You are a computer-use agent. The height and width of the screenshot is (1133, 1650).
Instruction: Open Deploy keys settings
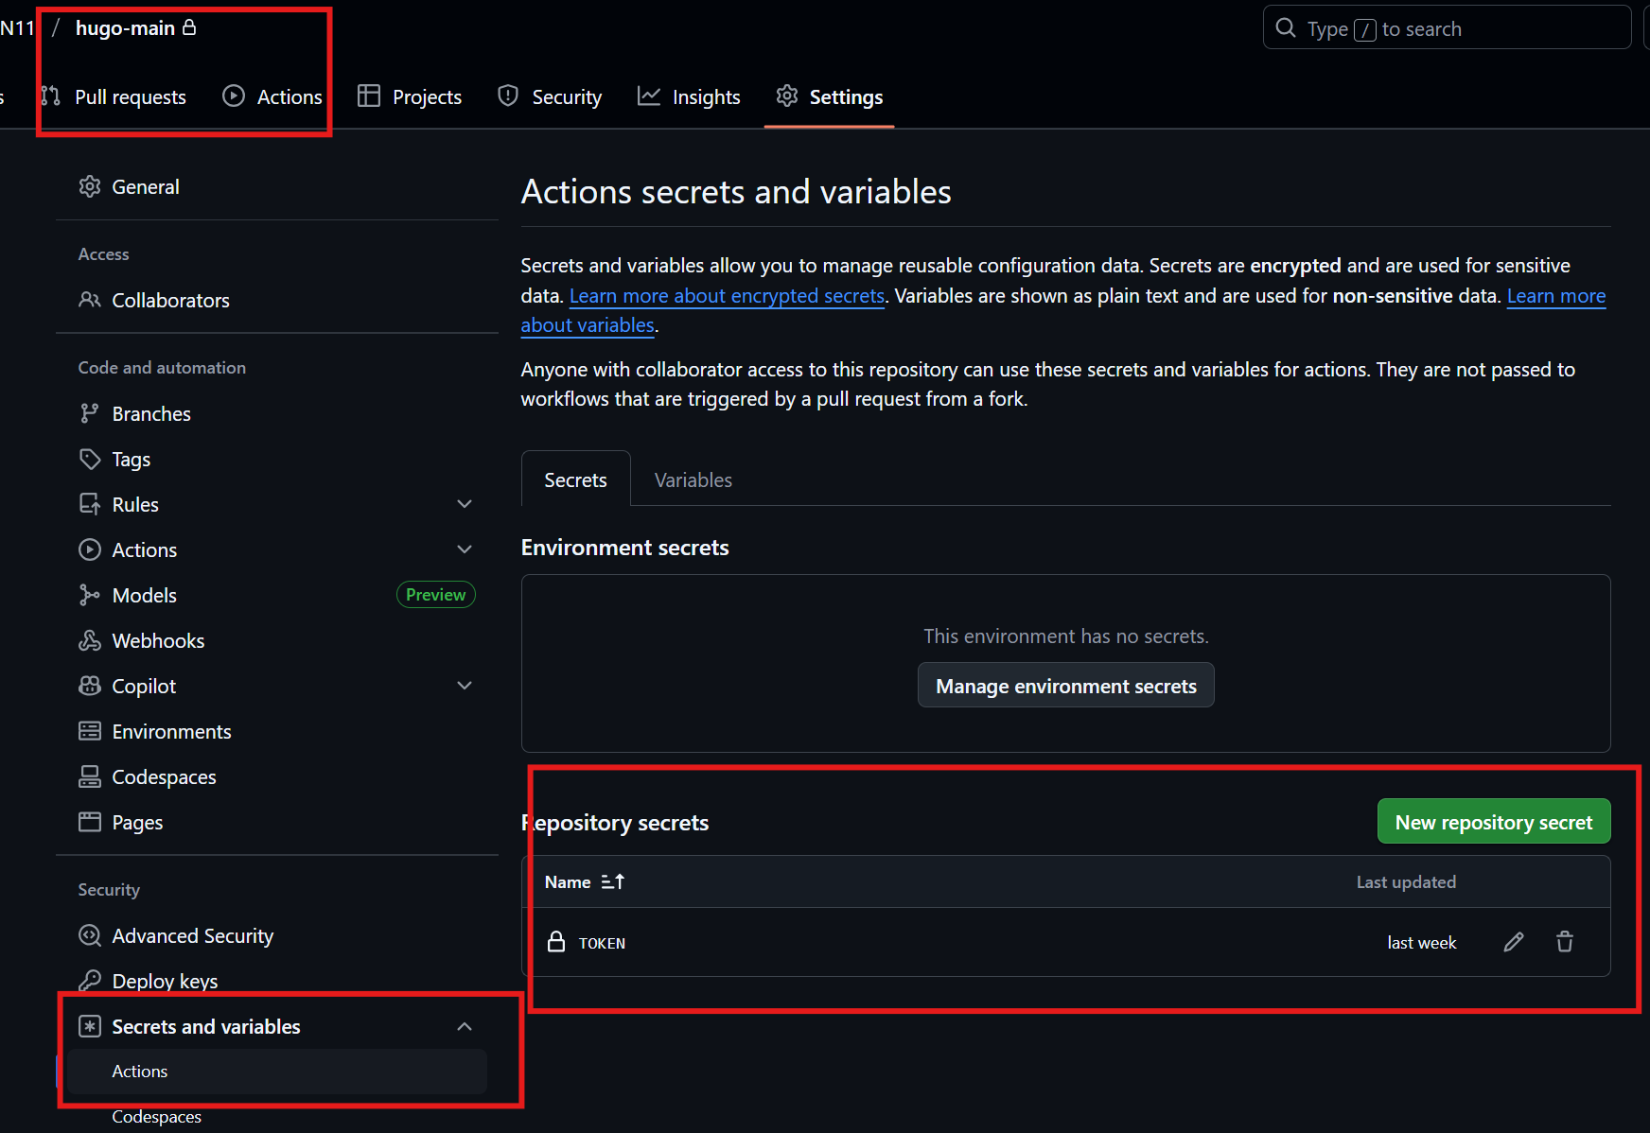[277, 982]
